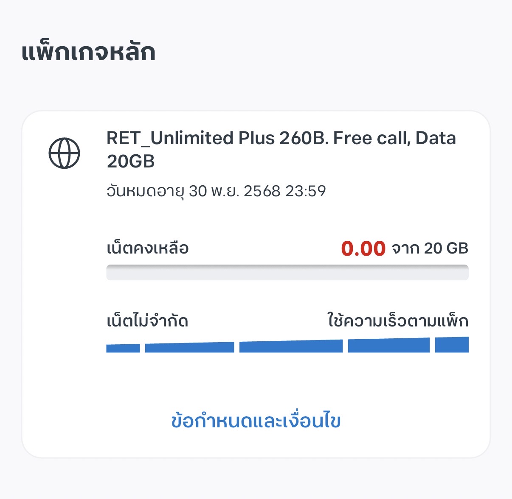Open the ข้อกำหนดและเงื่อนไข link
Viewport: 512px width, 499px height.
256,421
